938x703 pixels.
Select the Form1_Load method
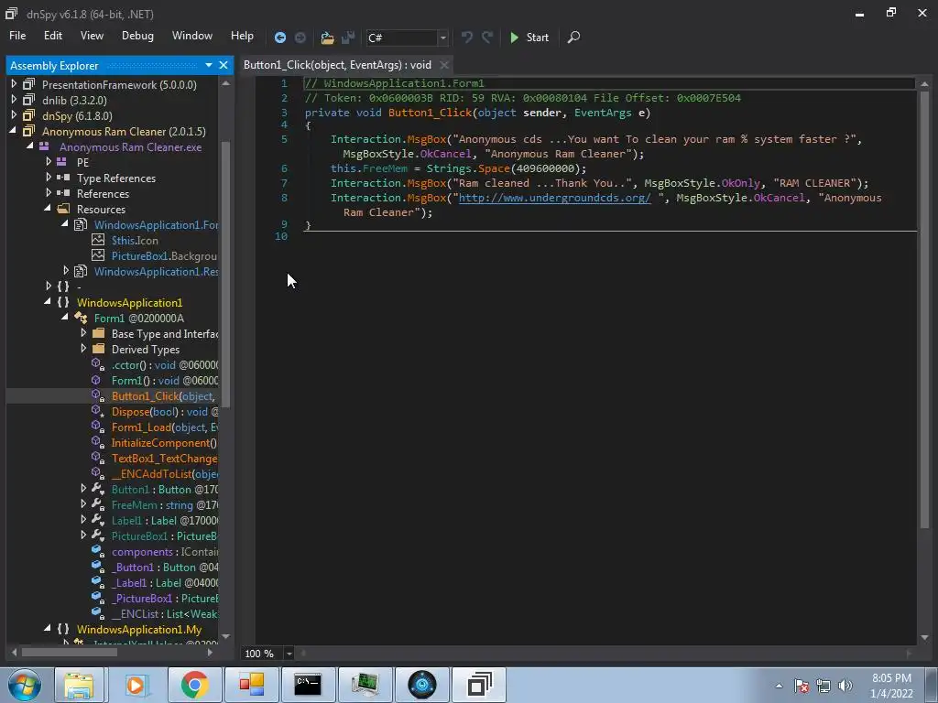point(165,427)
